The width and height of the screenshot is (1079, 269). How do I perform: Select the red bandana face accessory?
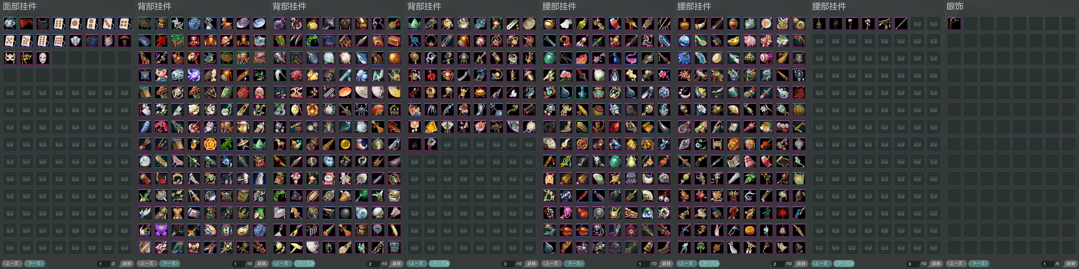click(x=26, y=24)
